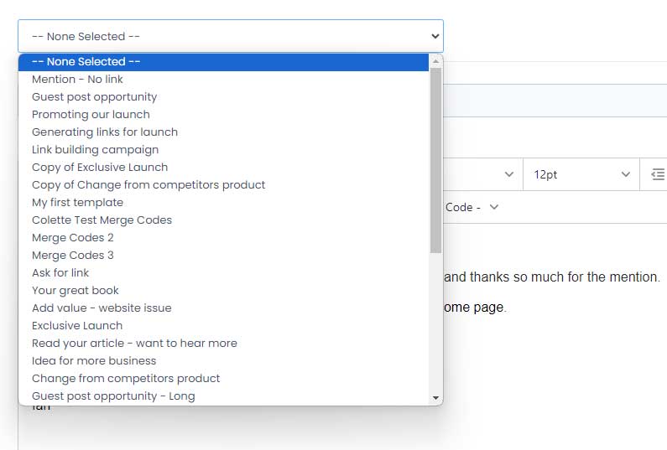Choose 'Mention - No link' template
Screen dimensions: 667x450
click(224, 79)
